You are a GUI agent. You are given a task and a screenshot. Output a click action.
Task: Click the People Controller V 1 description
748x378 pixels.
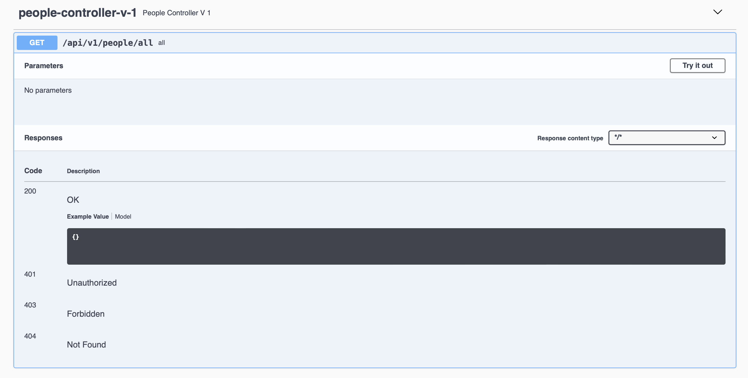(x=176, y=13)
